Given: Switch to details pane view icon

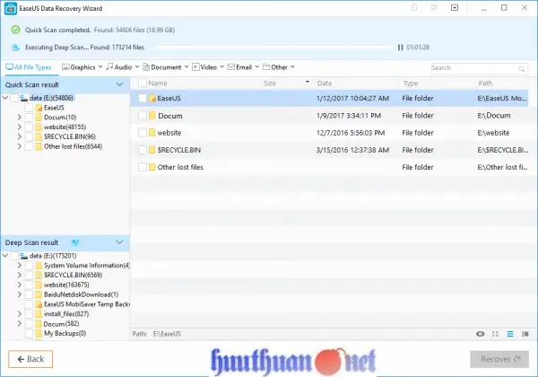Looking at the screenshot, I should click(x=525, y=334).
